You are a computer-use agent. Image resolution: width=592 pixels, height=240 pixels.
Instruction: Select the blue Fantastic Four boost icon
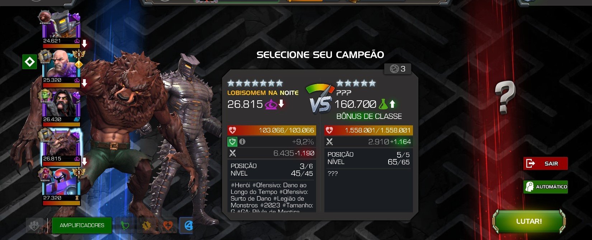[x=186, y=226]
